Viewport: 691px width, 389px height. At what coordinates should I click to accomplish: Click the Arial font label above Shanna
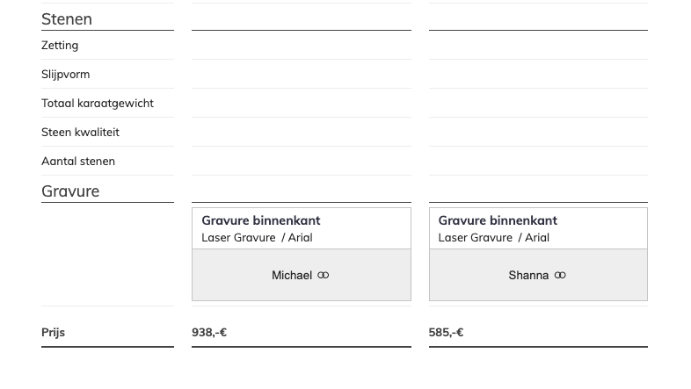[x=536, y=238]
